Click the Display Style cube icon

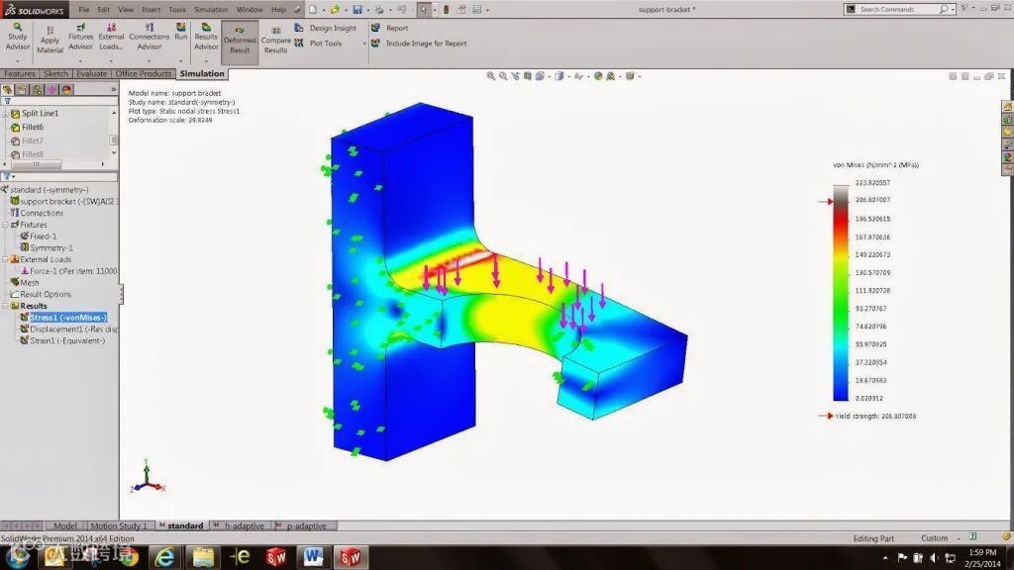[559, 76]
